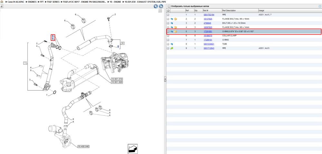322x154 pixels.
Task: Enable 'Отобразить только выбранные метки' checkbox
Action: click(x=169, y=6)
